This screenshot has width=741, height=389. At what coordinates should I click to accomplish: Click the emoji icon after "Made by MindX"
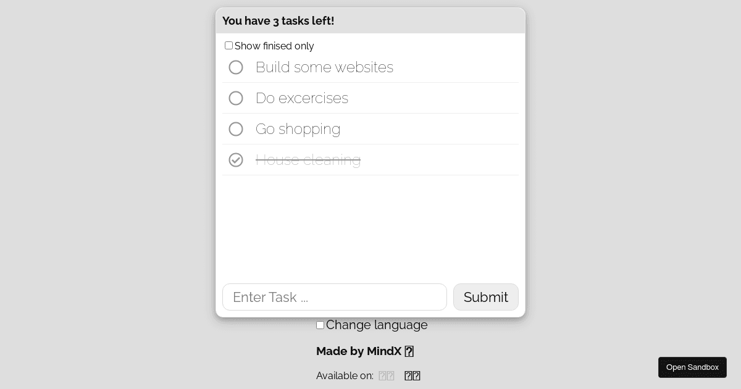coord(409,351)
